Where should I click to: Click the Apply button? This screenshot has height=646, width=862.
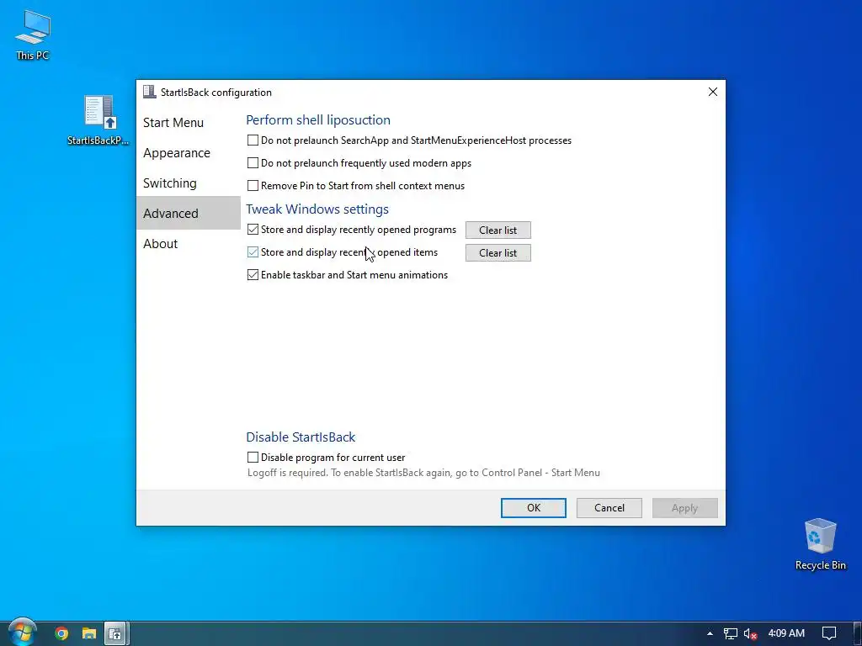coord(684,507)
